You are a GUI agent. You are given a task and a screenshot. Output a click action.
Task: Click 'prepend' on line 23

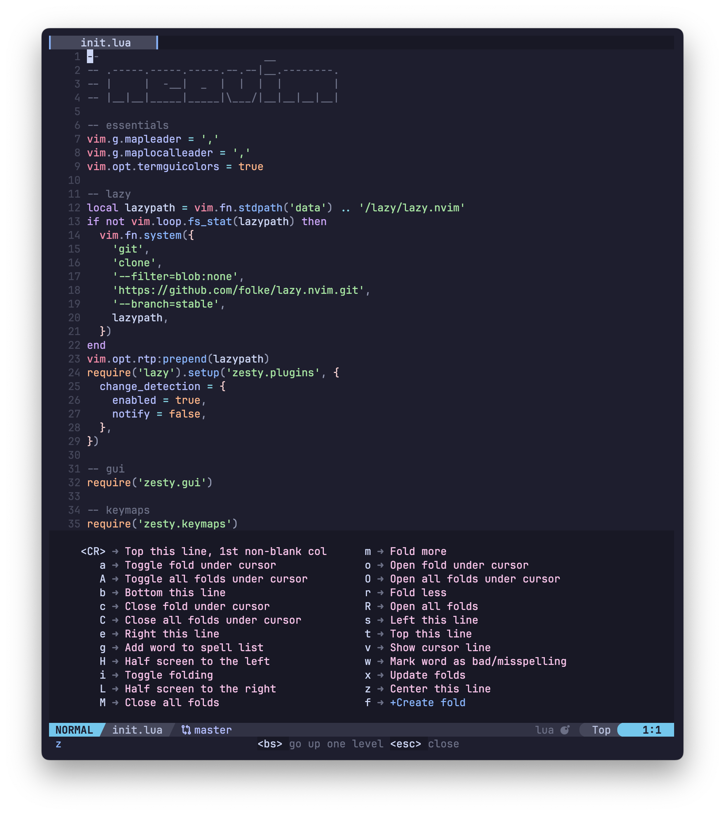[185, 359]
